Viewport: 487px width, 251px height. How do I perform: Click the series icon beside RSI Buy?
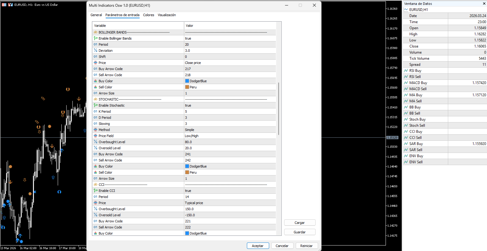pos(406,71)
